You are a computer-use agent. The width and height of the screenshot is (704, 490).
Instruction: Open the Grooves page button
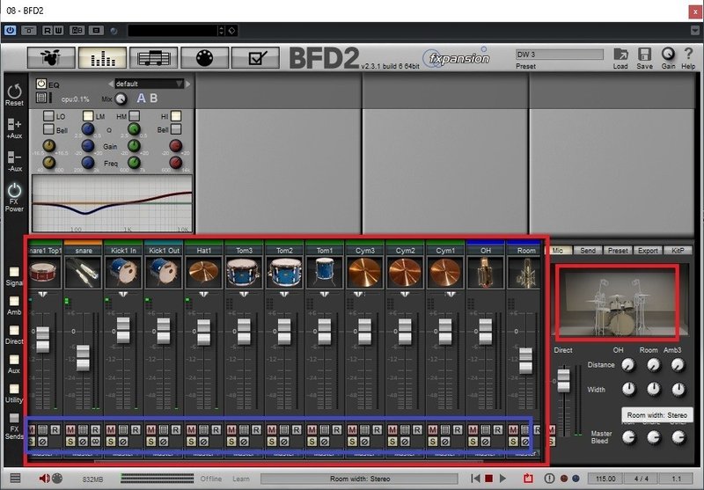(153, 57)
